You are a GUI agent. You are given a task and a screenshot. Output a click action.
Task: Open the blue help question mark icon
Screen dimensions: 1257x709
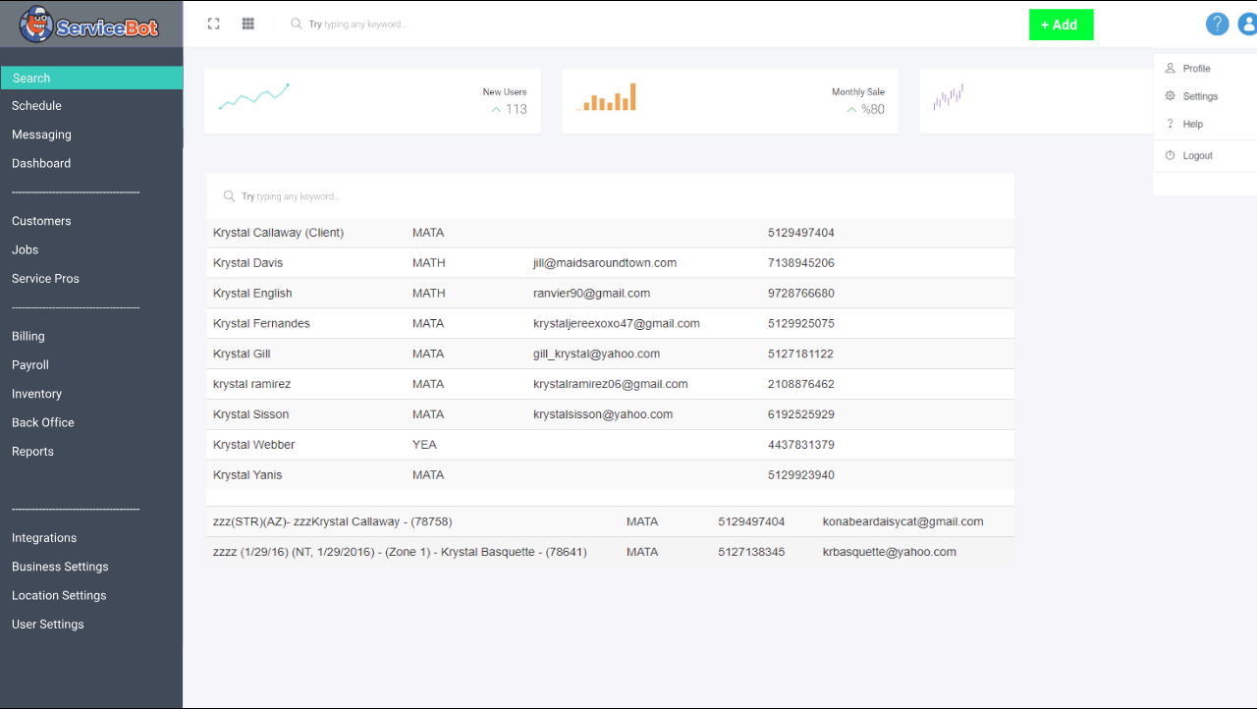click(x=1218, y=24)
